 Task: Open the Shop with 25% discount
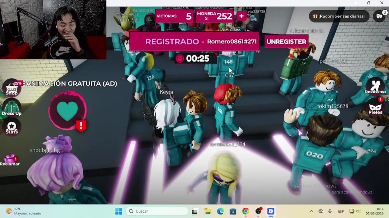tap(12, 88)
